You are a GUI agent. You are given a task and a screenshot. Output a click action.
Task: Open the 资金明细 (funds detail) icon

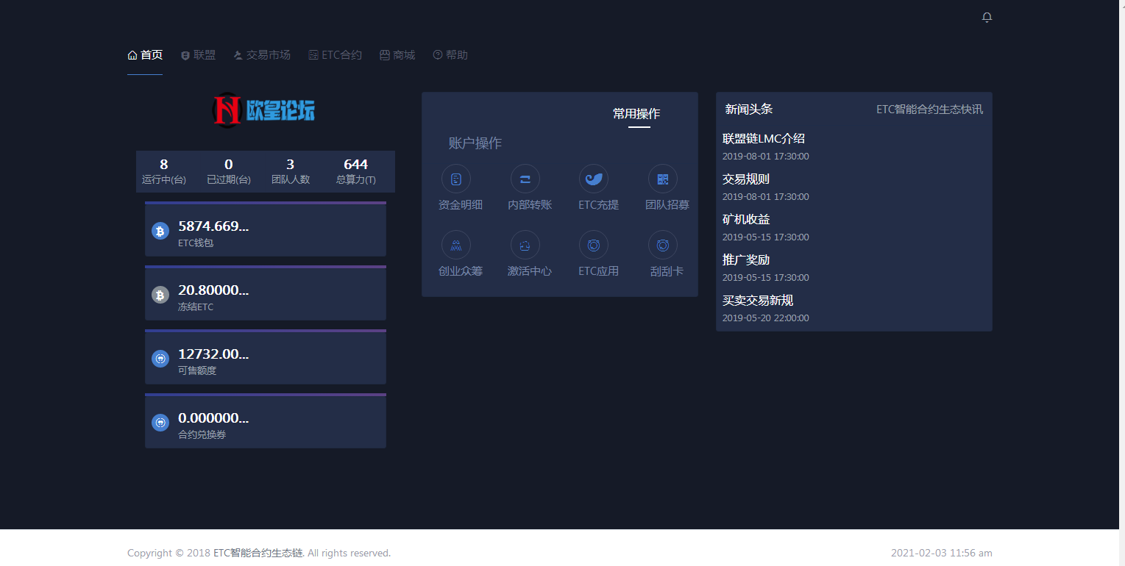click(x=456, y=179)
